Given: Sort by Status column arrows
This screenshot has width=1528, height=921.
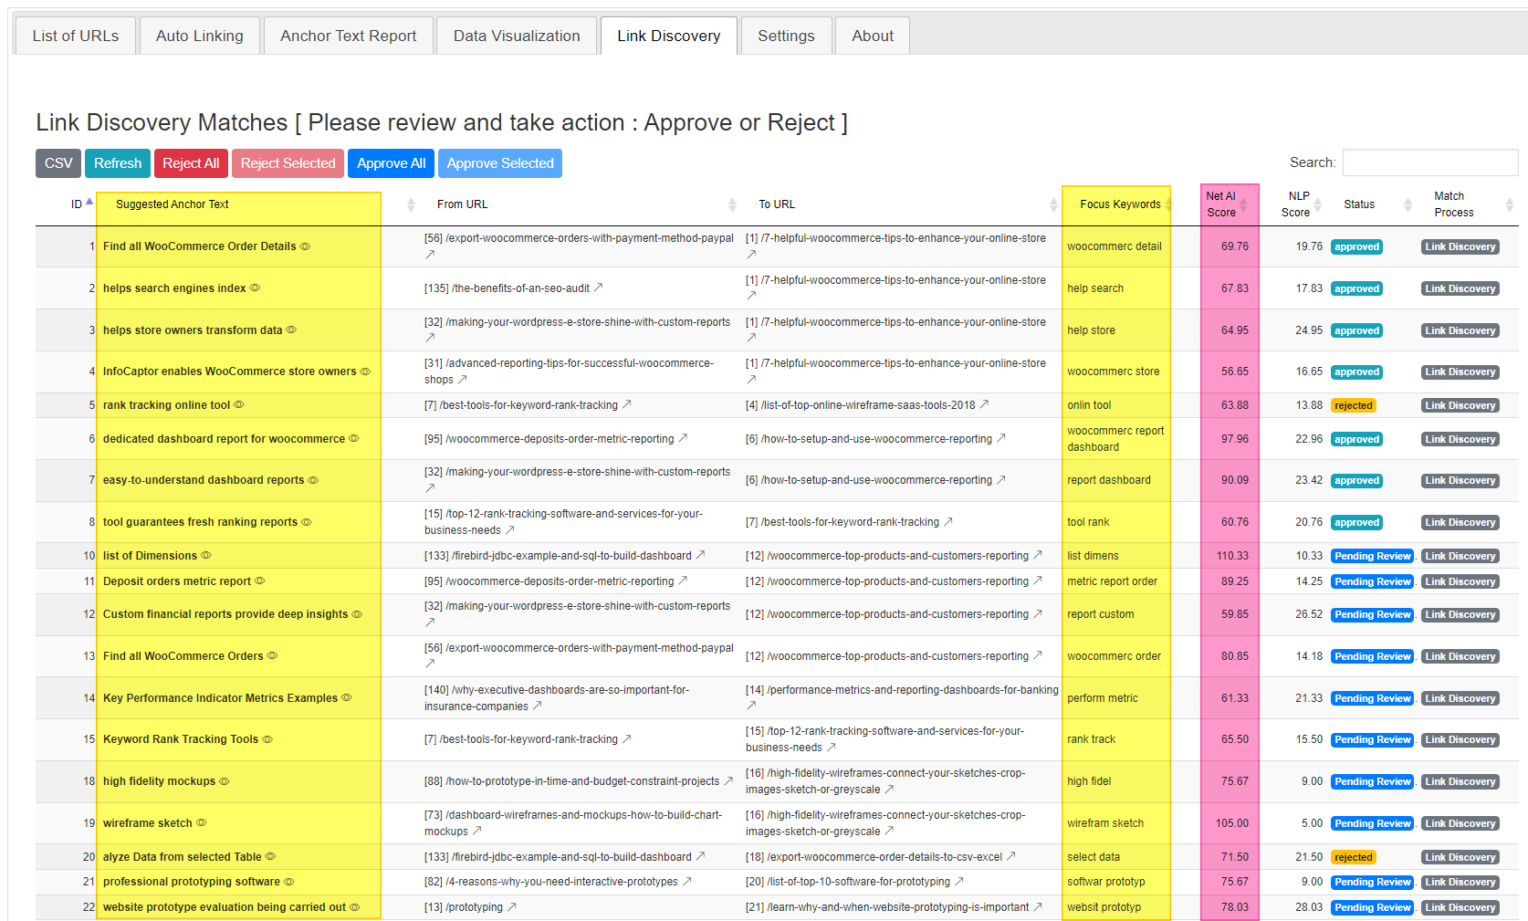Looking at the screenshot, I should click(x=1408, y=204).
